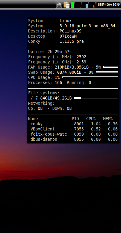Click the CPU Usage progress bar
Viewport: 121px width, 233px height.
[90, 77]
